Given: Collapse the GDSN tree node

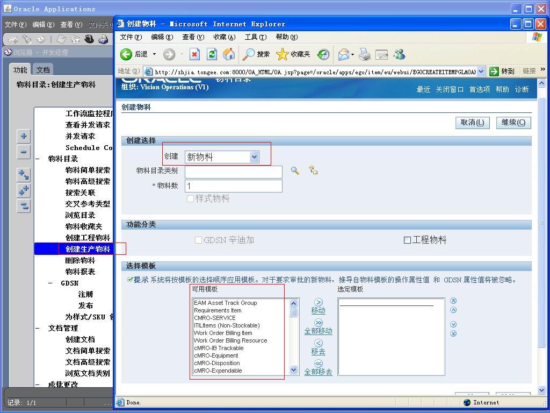Looking at the screenshot, I should pos(50,283).
